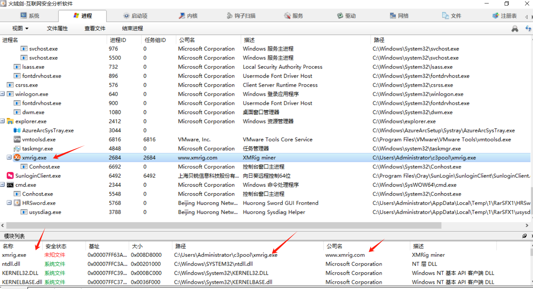This screenshot has width=533, height=289.
Task: Click the www.xmrig.com company cell in process list
Action: tap(197, 158)
